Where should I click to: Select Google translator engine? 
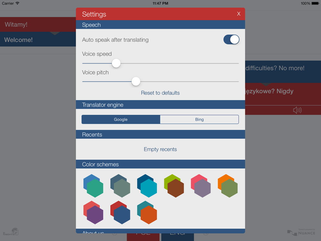click(x=121, y=119)
